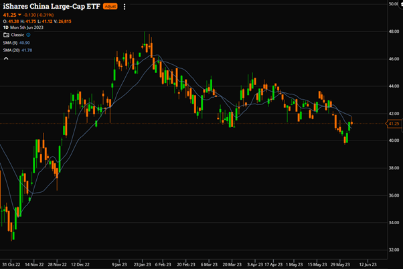The height and width of the screenshot is (269, 403).
Task: Click the orange Adjust button
Action: (x=110, y=7)
